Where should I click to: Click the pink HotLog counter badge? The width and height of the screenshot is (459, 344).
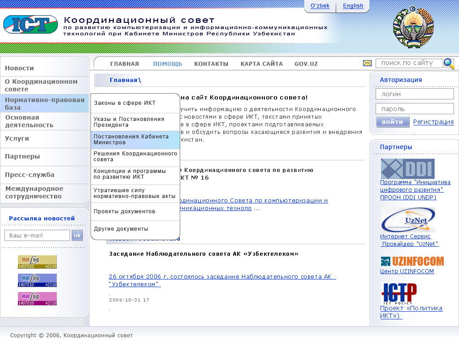[37, 299]
